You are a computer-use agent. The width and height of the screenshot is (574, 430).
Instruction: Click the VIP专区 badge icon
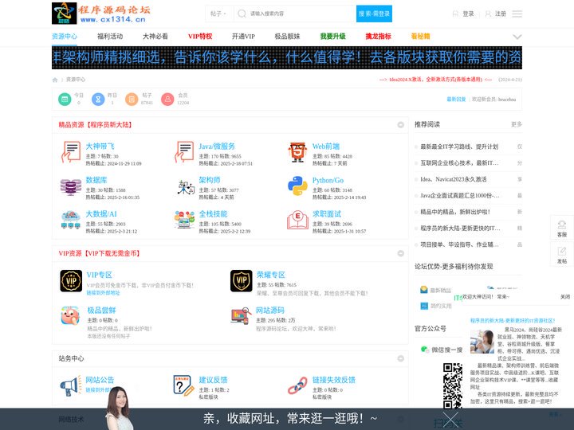coord(71,281)
